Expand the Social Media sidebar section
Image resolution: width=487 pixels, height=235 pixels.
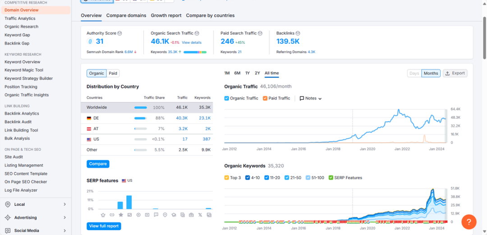[64, 230]
